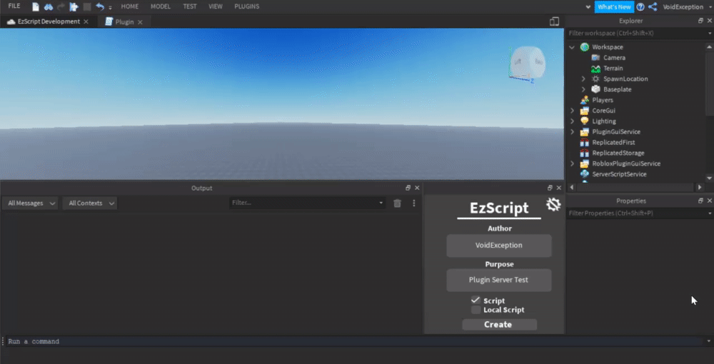Open the quick access toolbar customize arrow
The height and width of the screenshot is (364, 714).
pyautogui.click(x=110, y=8)
